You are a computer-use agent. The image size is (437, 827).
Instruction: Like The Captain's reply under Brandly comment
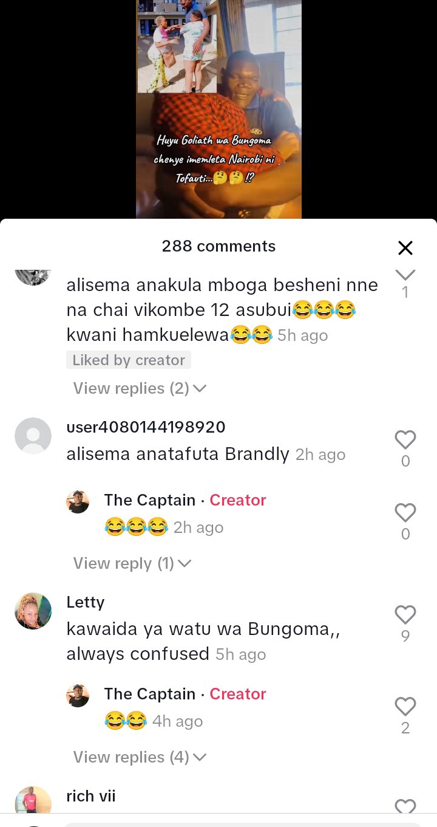tap(405, 512)
